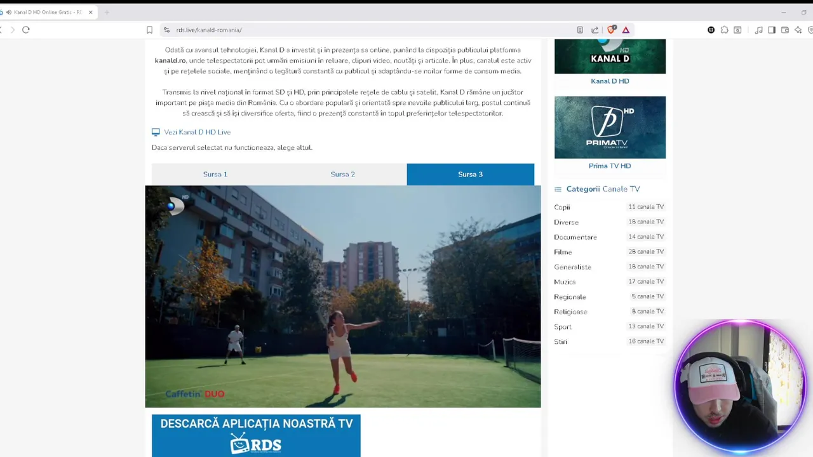Click the 11 canale TV count
This screenshot has height=457, width=813.
[646, 206]
